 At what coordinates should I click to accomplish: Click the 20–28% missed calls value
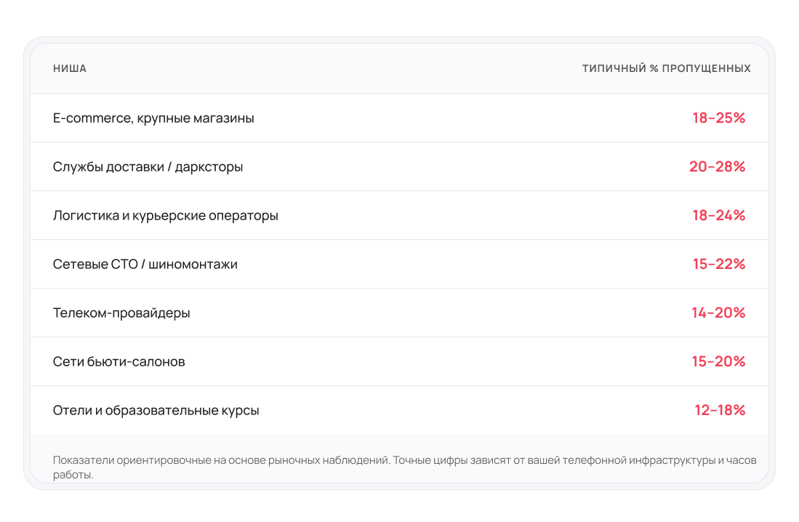pyautogui.click(x=717, y=166)
